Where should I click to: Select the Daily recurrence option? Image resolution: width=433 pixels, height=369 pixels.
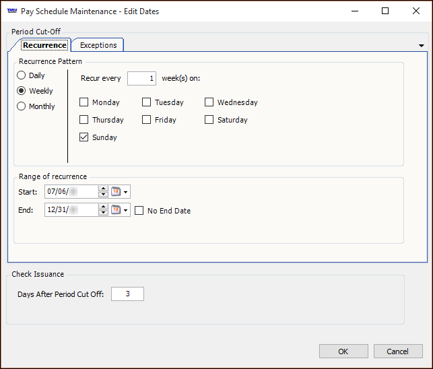22,75
